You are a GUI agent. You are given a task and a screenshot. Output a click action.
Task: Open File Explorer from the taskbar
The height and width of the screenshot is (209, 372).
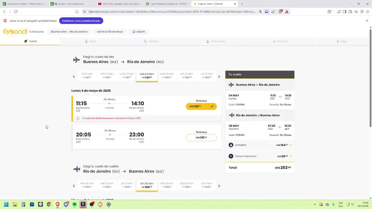pos(15,204)
